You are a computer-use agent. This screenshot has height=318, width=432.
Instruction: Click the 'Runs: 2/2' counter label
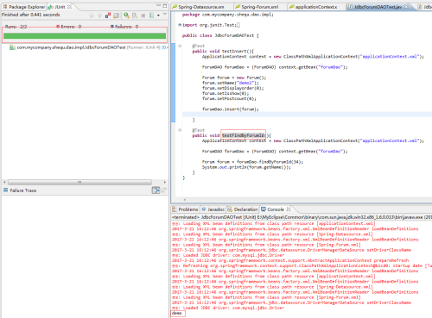pos(16,27)
